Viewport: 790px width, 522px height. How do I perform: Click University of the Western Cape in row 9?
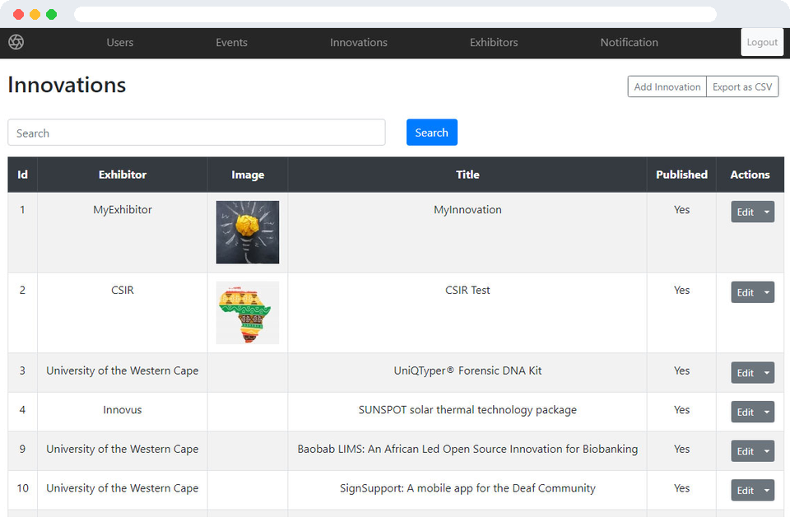(x=123, y=449)
